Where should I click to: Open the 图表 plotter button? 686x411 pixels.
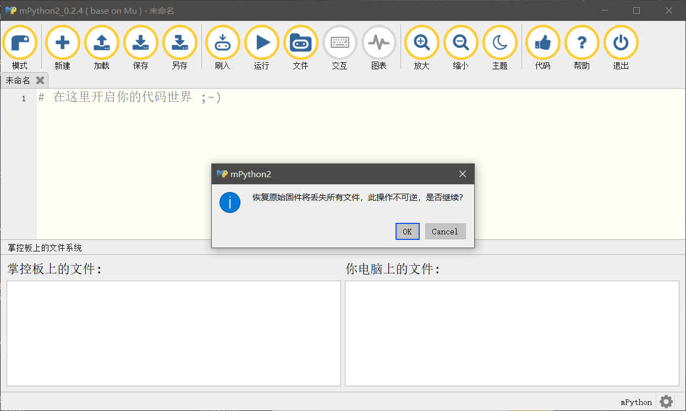click(x=378, y=48)
